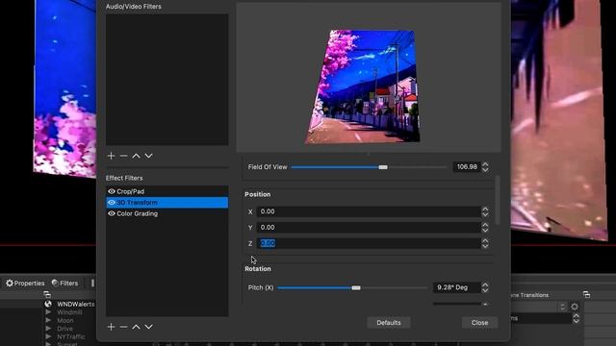Click the Position Z input field
The width and height of the screenshot is (616, 346).
click(x=369, y=243)
